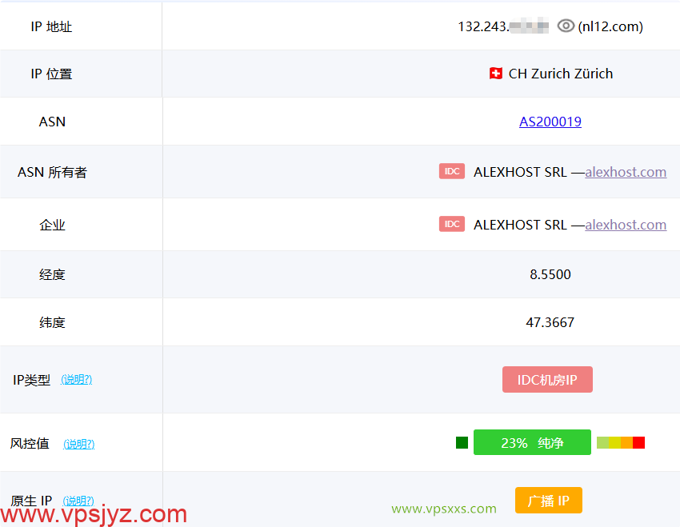Click the ASN row label
This screenshot has width=680, height=527.
click(x=52, y=122)
